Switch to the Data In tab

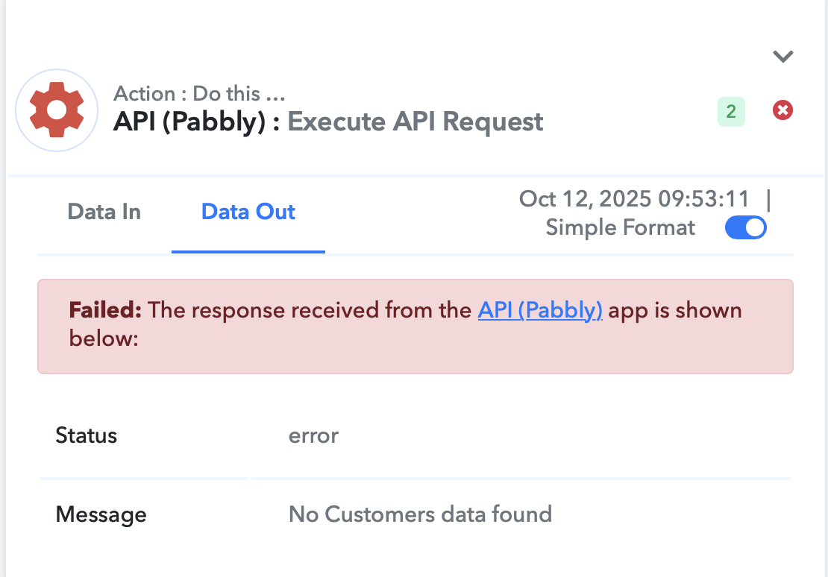pos(104,212)
